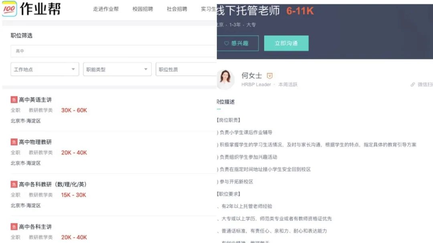
Task: Toggle the 感兴趣 interest button
Action: [237, 43]
